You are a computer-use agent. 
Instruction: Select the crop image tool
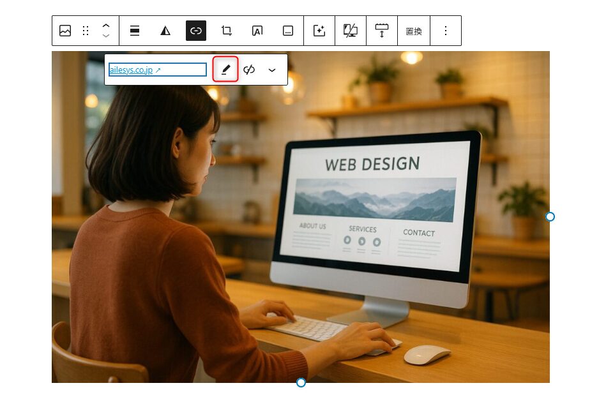(227, 31)
